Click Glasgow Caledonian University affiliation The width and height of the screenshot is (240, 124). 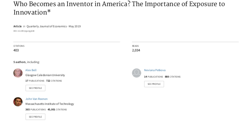(x=45, y=75)
